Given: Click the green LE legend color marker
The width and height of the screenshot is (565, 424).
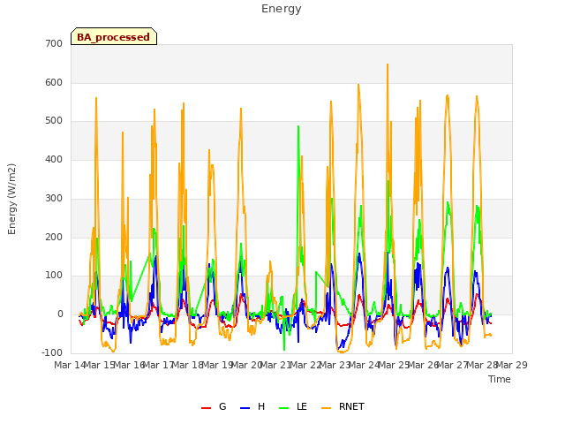Looking at the screenshot, I should pyautogui.click(x=284, y=408).
